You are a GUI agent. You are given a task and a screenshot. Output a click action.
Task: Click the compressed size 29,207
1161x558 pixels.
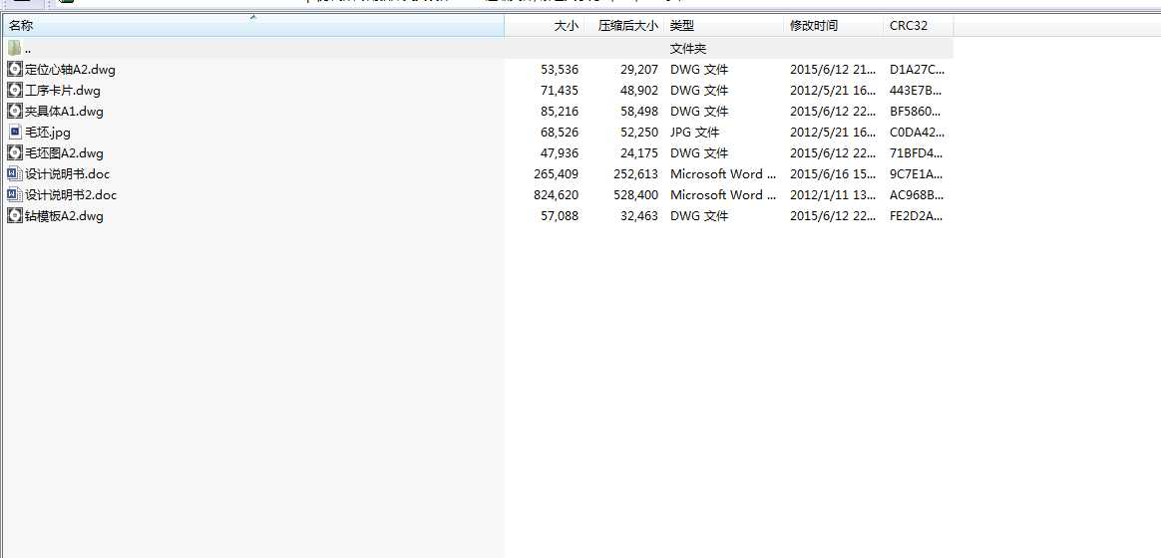[x=639, y=70]
